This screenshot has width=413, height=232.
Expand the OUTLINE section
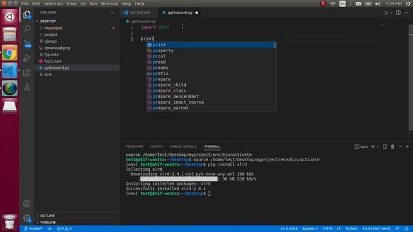(x=47, y=215)
